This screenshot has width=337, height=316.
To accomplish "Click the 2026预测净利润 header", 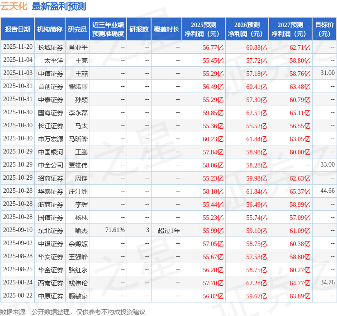I will (x=247, y=29).
